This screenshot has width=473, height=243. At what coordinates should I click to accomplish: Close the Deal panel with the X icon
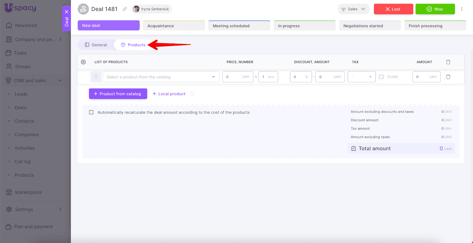(67, 12)
